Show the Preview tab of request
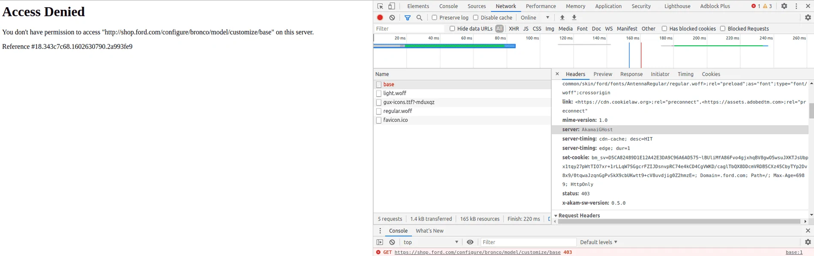 pyautogui.click(x=602, y=74)
